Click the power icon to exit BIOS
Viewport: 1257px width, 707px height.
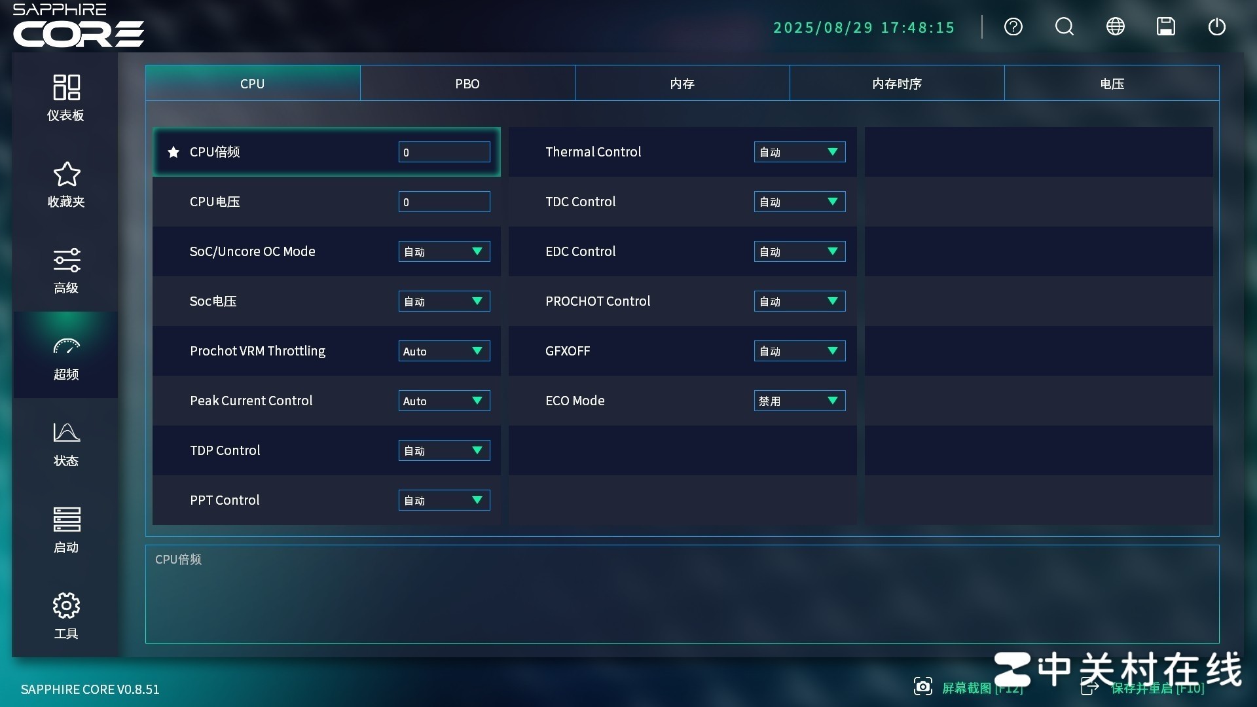click(1218, 27)
